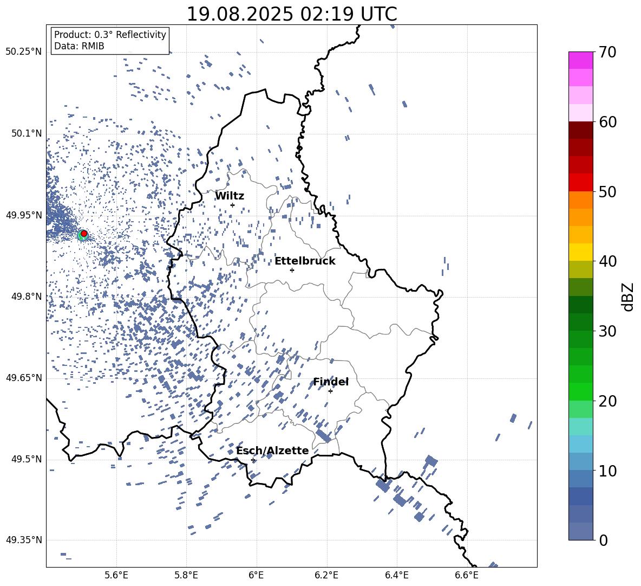Click the 5.8°E longitude label

coord(186,575)
